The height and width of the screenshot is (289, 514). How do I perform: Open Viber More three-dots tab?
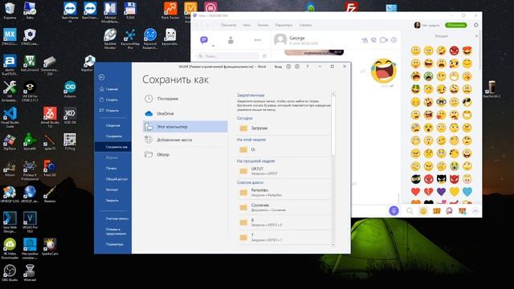click(257, 40)
